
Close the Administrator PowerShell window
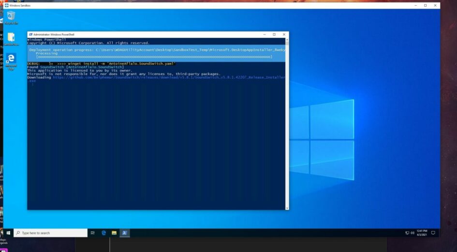pos(284,34)
